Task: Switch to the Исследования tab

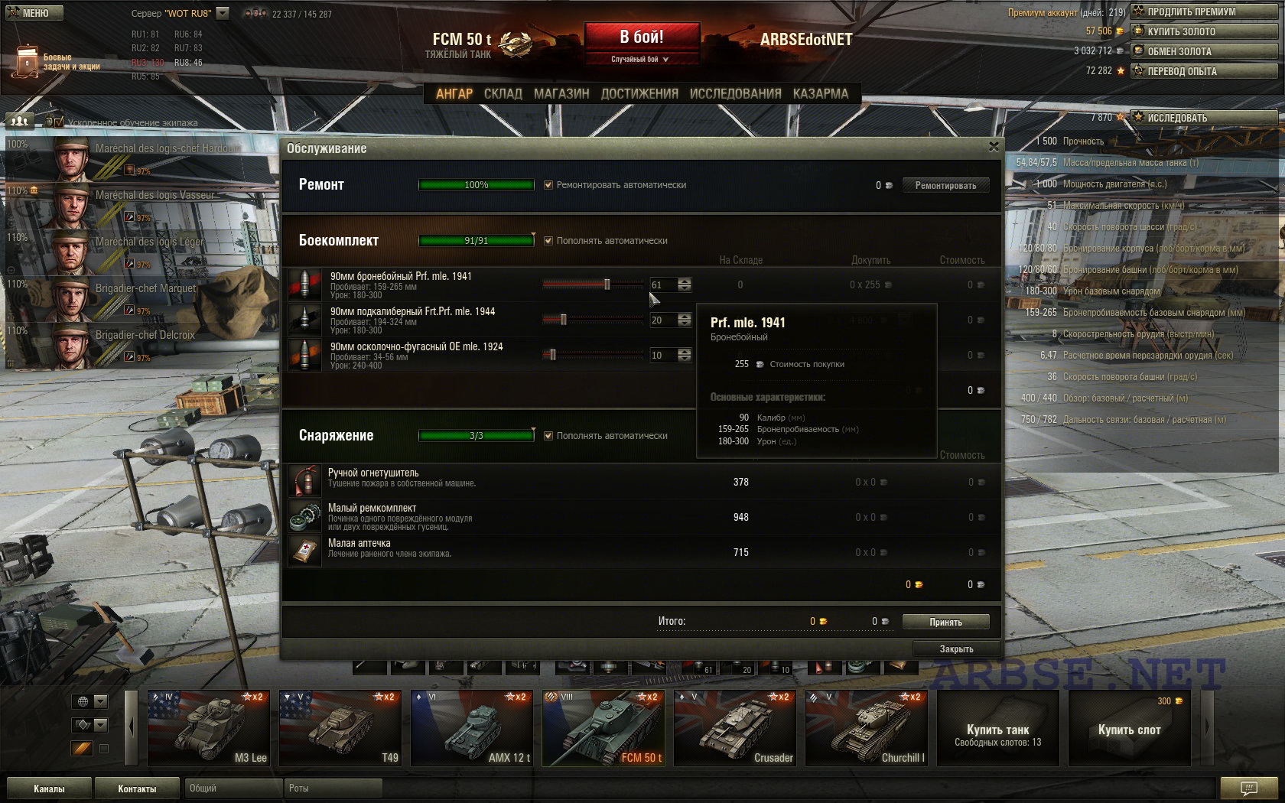Action: click(735, 93)
